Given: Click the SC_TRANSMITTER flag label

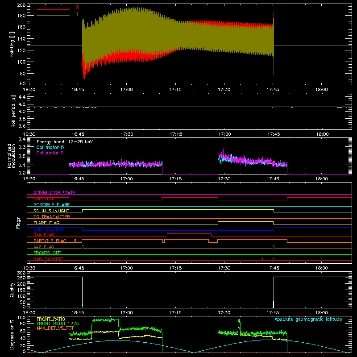Looking at the screenshot, I should 52,217.
